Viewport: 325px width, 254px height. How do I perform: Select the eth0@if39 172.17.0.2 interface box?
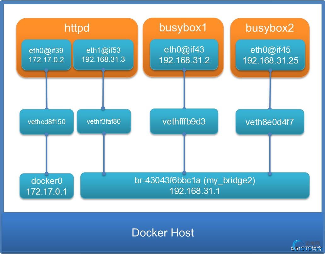46,55
